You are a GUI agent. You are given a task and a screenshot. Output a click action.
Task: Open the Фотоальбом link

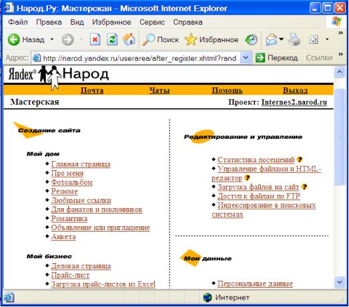pos(72,182)
